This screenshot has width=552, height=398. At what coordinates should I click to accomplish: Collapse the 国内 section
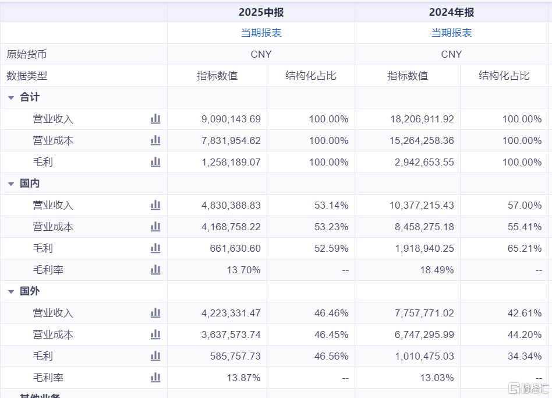(11, 184)
